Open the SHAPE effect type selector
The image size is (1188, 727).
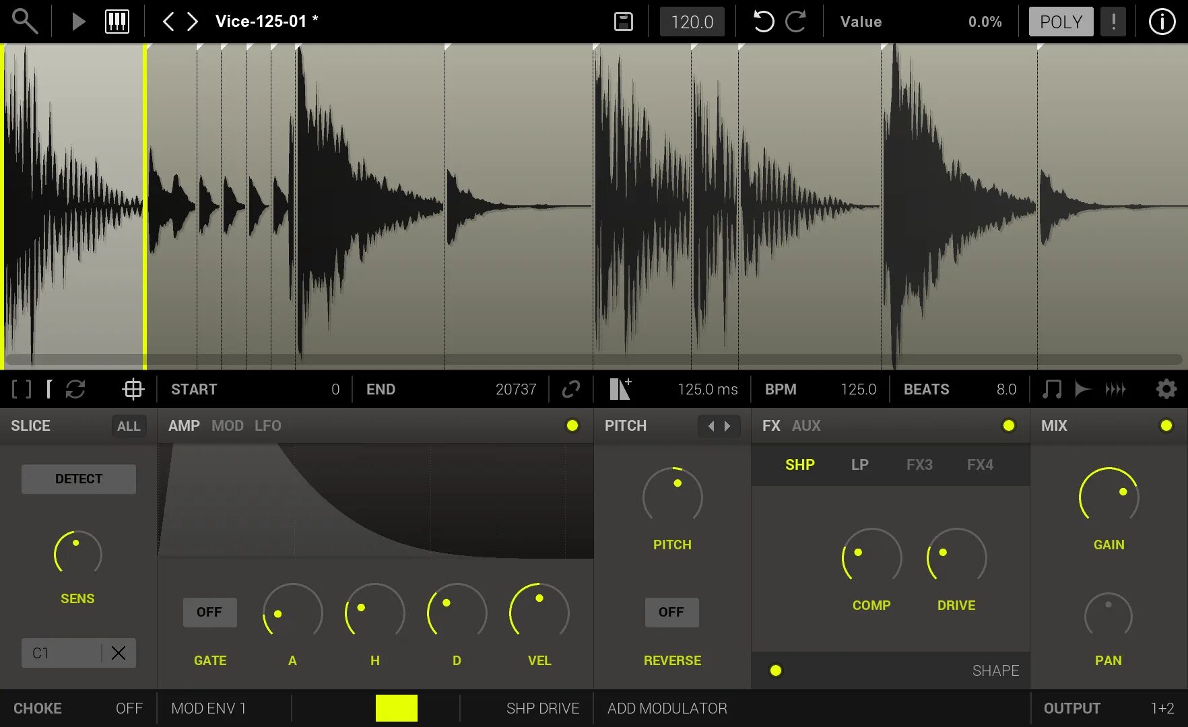click(995, 670)
